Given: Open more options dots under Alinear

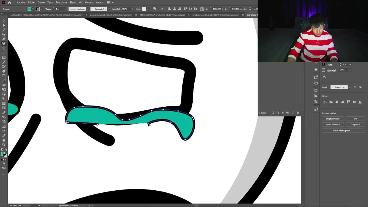Looking at the screenshot, I should (x=363, y=107).
